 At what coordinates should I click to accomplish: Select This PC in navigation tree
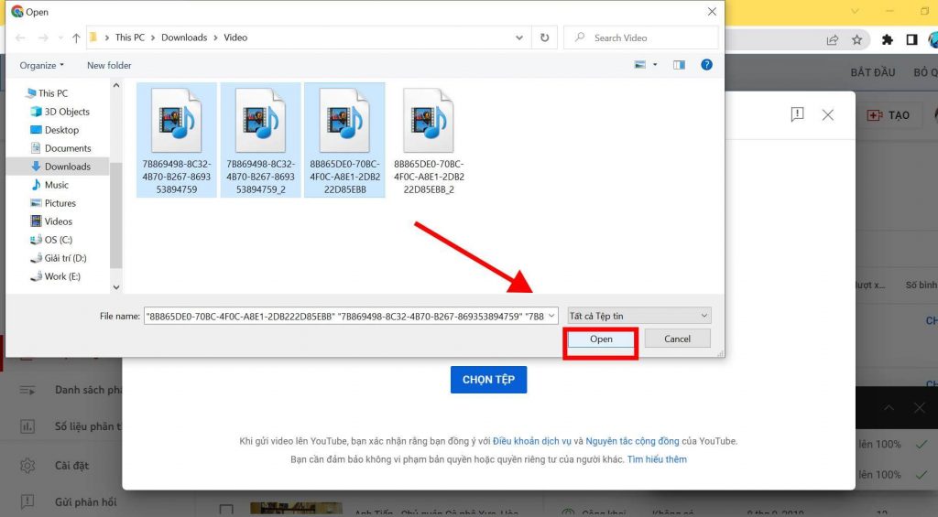47,92
